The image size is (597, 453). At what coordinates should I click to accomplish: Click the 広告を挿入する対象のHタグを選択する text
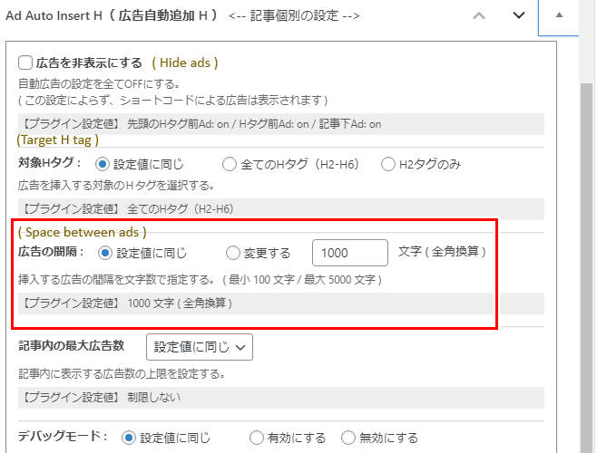point(116,185)
